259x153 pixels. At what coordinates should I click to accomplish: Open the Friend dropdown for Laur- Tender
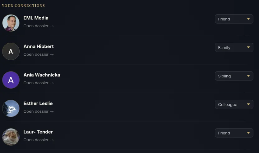[x=234, y=133]
